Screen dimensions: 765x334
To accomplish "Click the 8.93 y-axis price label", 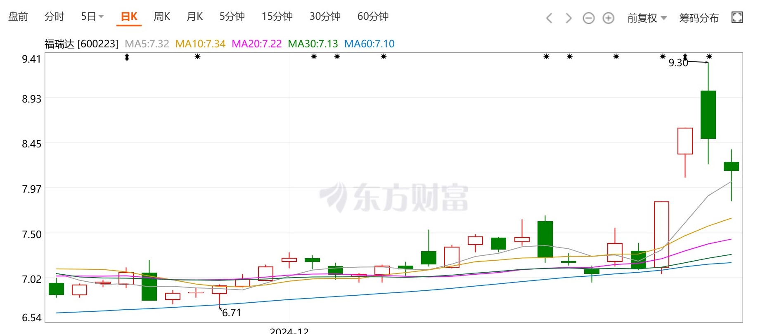I will pos(31,99).
